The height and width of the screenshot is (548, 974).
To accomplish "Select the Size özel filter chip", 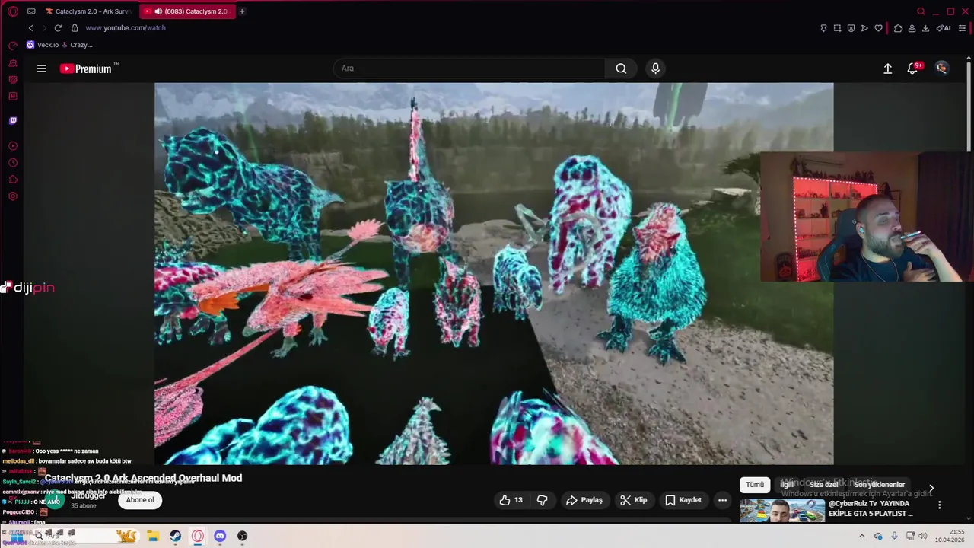I will click(x=823, y=485).
